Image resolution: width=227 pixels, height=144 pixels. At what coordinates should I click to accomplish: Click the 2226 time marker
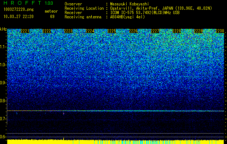133,31
